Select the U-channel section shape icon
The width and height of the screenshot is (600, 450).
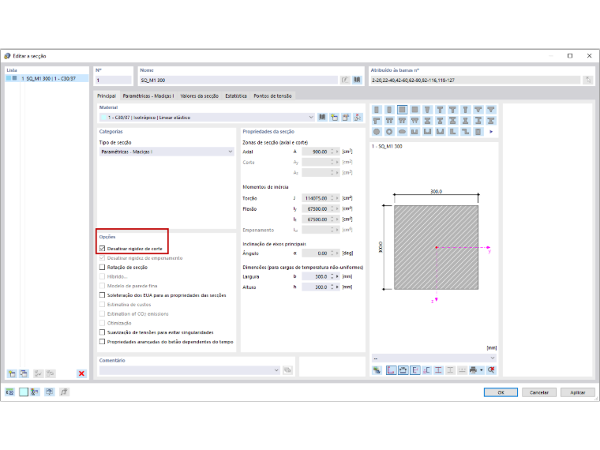(414, 132)
